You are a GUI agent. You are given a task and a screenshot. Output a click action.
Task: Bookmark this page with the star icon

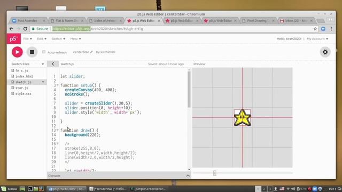(x=315, y=29)
